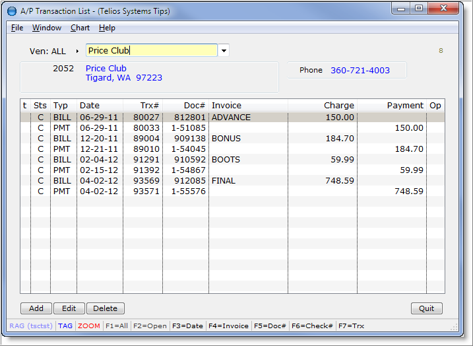Select F2=Open filter in status bar
Image resolution: width=473 pixels, height=346 pixels.
pyautogui.click(x=149, y=326)
